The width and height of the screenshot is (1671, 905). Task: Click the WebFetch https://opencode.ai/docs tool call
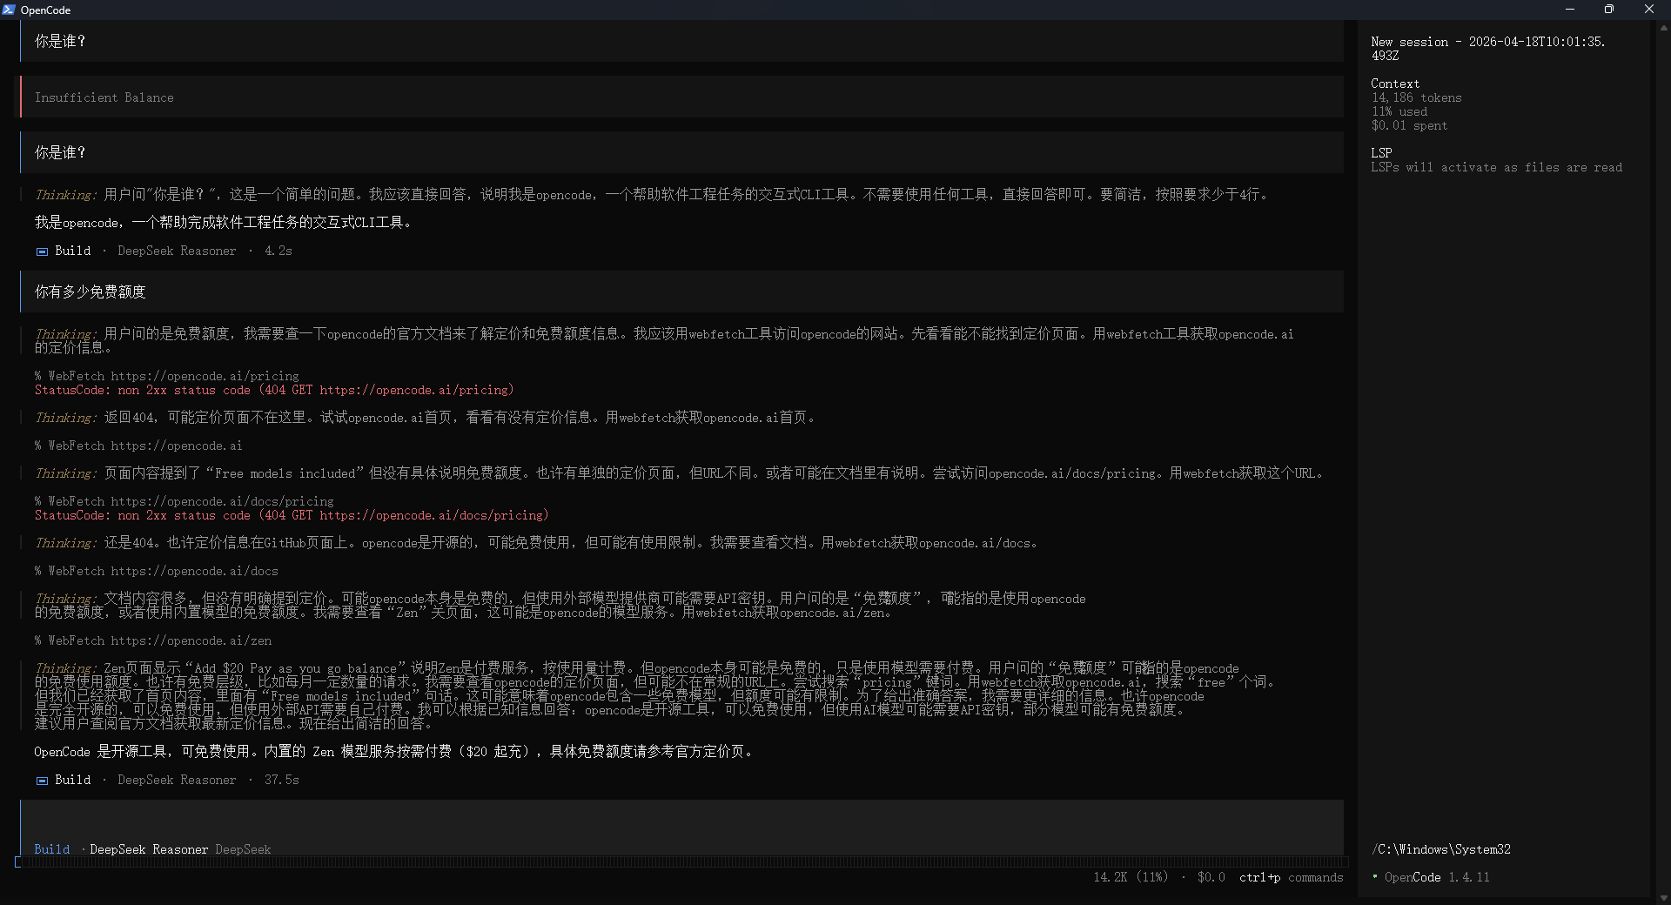click(x=157, y=571)
